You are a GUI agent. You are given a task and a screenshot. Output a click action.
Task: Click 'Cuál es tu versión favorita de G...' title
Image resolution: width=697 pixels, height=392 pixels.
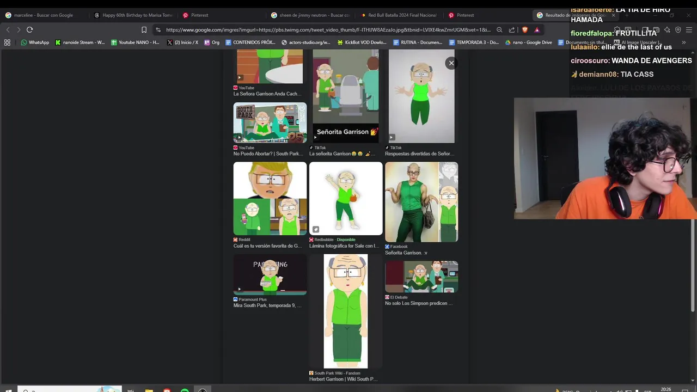(267, 246)
